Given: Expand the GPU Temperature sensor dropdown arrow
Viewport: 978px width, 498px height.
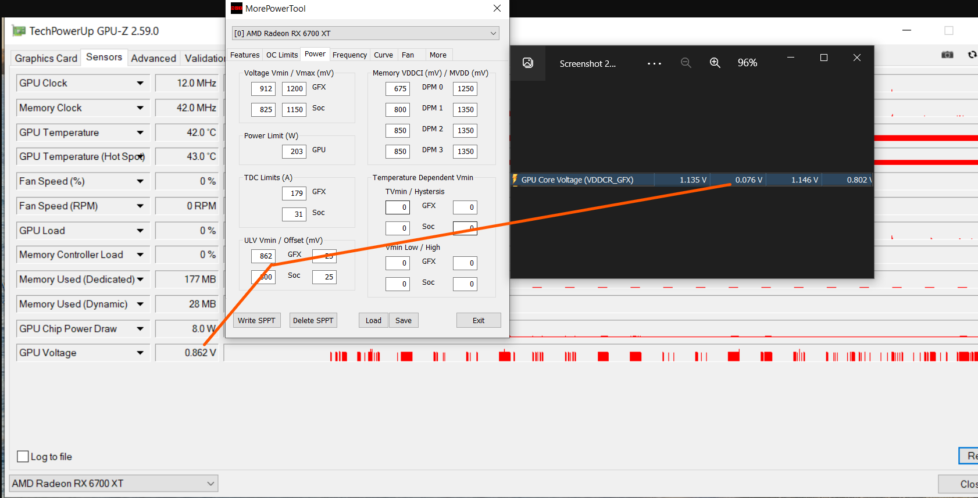Looking at the screenshot, I should pyautogui.click(x=140, y=132).
